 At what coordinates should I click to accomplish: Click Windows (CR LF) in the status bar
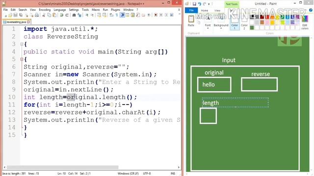(128, 174)
